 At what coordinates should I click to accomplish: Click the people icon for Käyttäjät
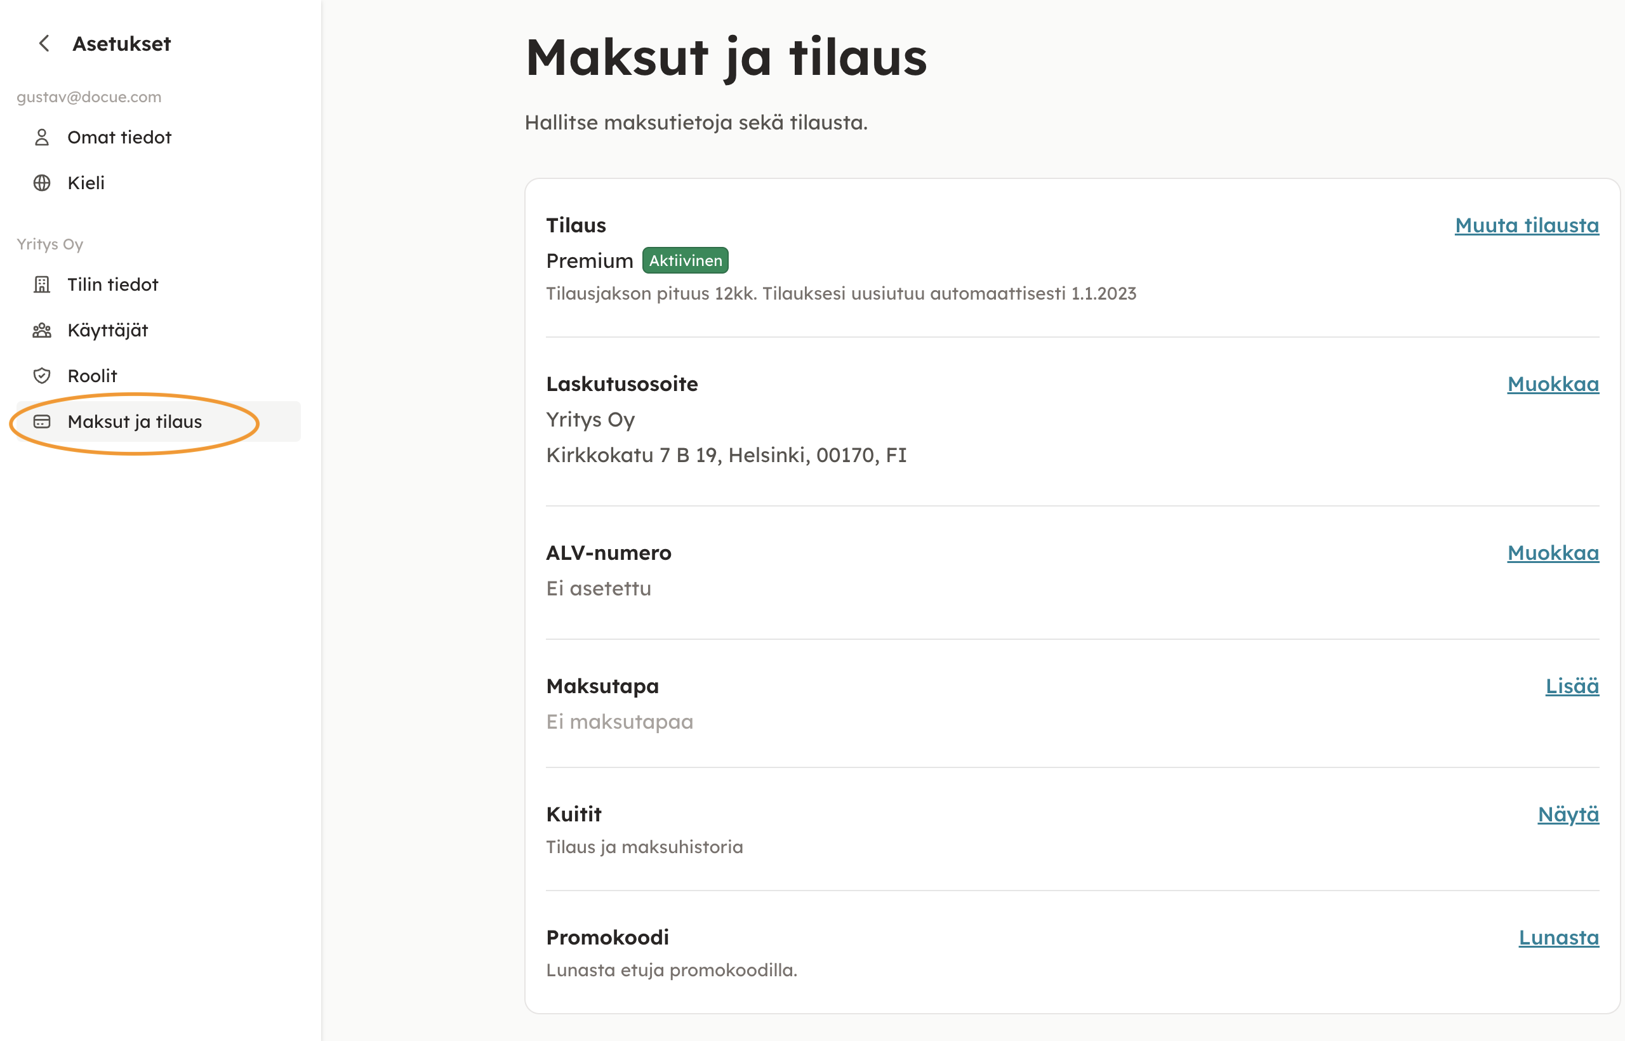pos(42,331)
